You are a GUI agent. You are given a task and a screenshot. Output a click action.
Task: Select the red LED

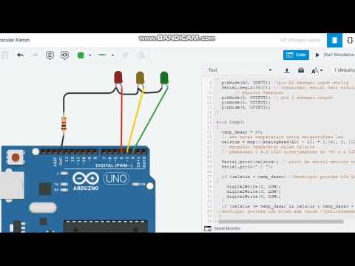[118, 77]
